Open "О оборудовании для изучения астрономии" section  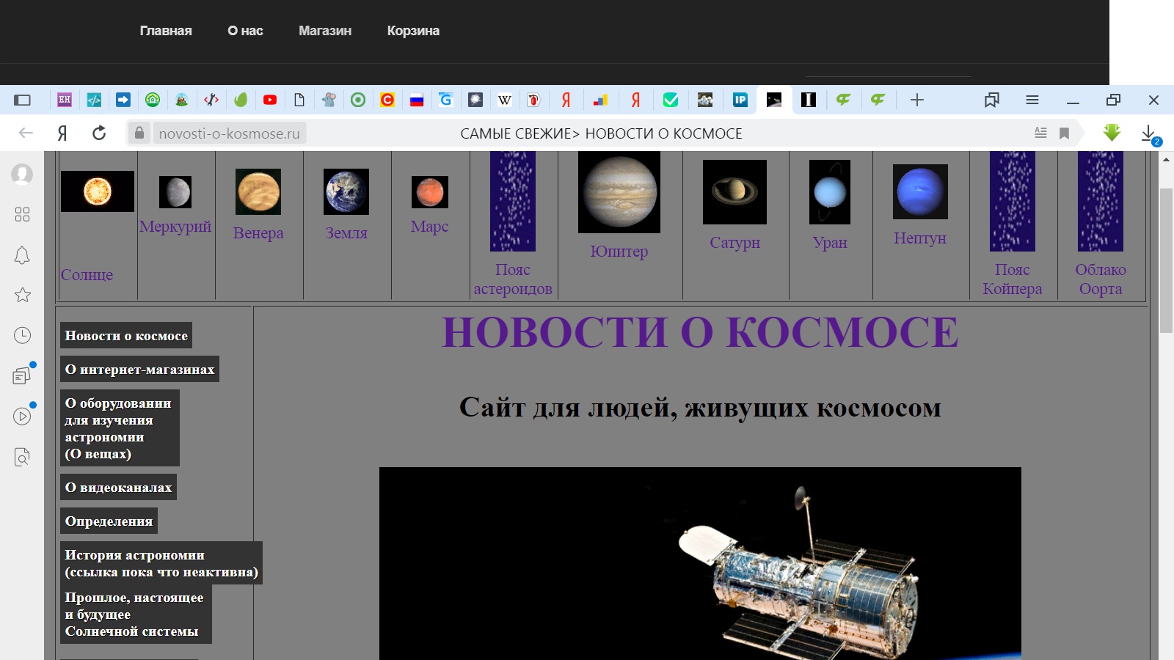tap(120, 428)
